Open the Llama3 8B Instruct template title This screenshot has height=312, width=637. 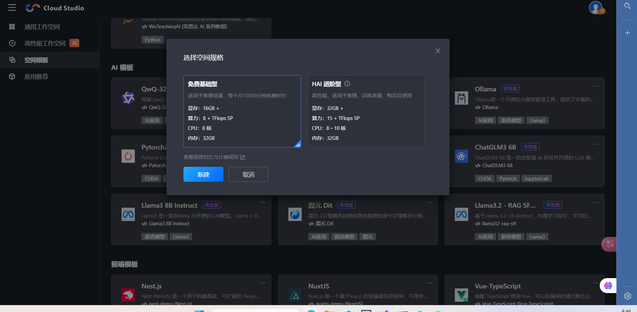[x=169, y=205]
